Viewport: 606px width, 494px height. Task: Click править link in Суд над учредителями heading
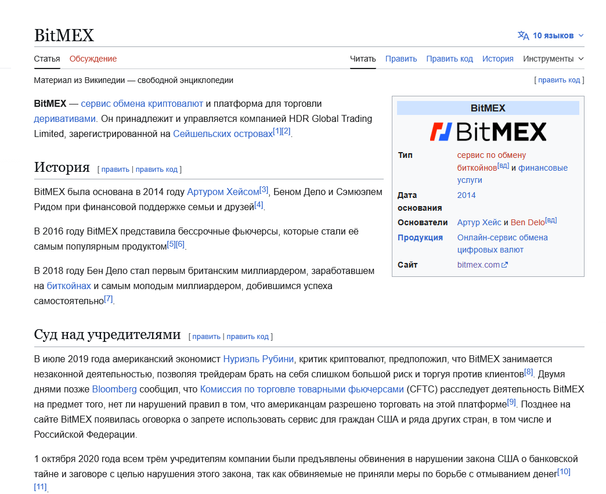207,337
